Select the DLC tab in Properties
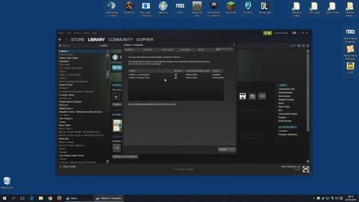 pyautogui.click(x=224, y=50)
